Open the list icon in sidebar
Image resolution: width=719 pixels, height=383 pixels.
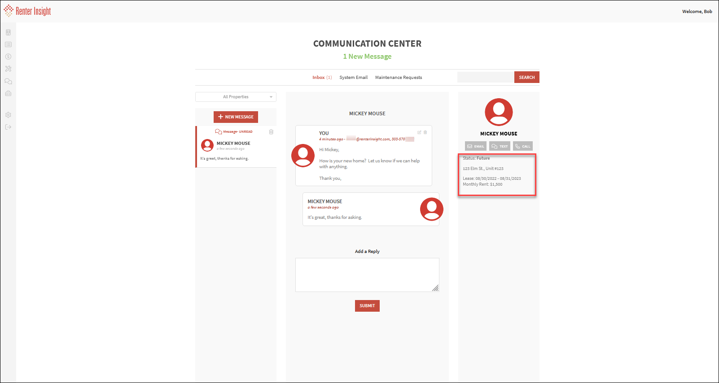tap(8, 44)
